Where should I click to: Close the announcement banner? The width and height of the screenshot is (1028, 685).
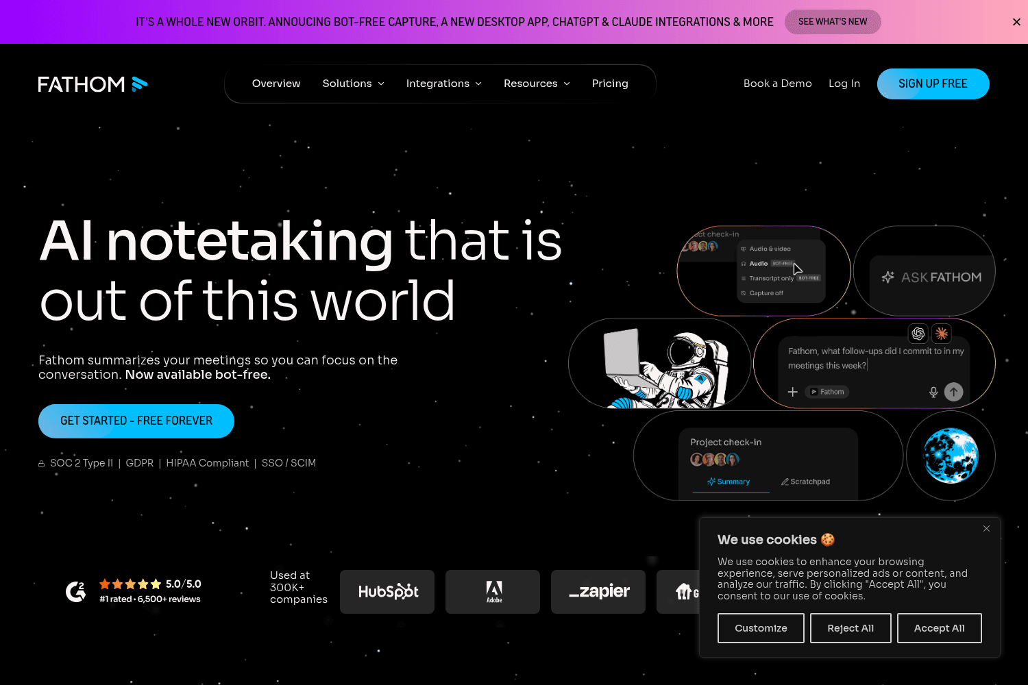(1016, 22)
